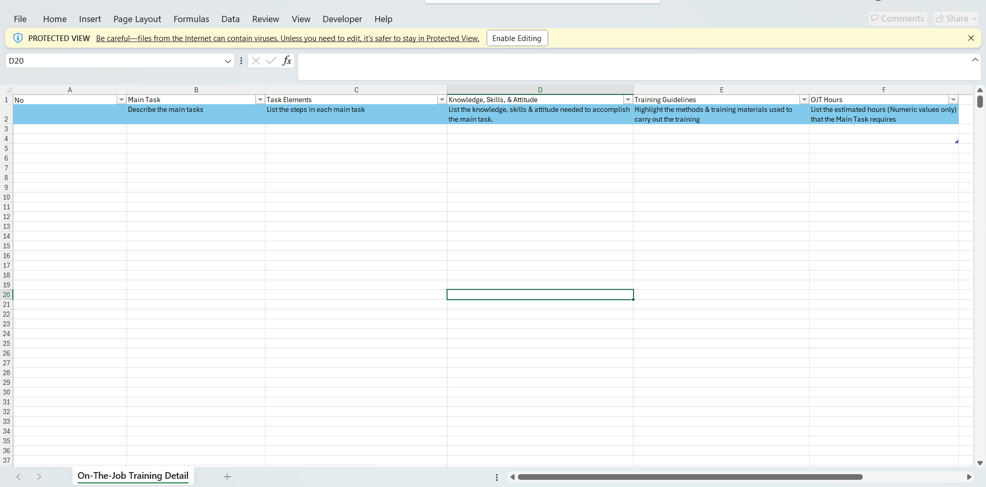The image size is (986, 487).
Task: Switch to the Developer tab
Action: pyautogui.click(x=342, y=19)
